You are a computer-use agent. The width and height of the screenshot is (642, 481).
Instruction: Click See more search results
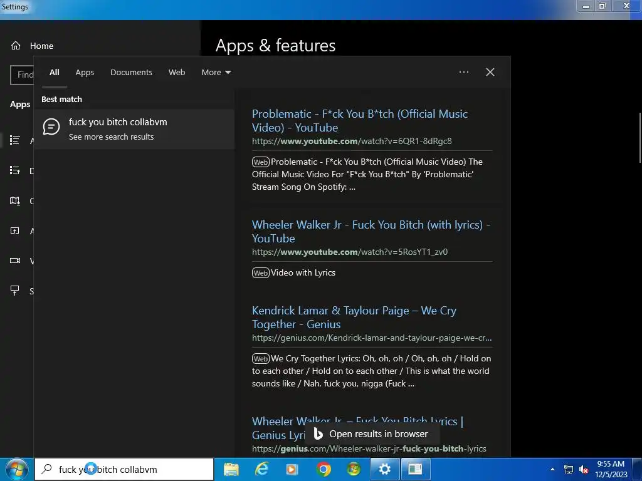112,137
